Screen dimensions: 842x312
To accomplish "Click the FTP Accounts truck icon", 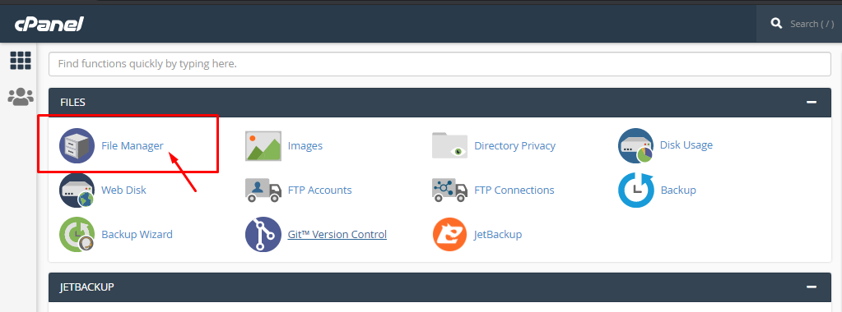I will coord(263,190).
